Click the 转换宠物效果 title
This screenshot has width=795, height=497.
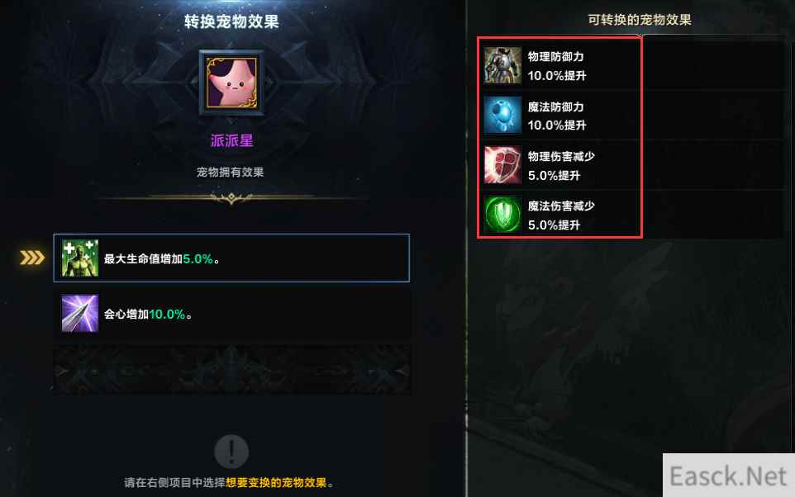[231, 21]
